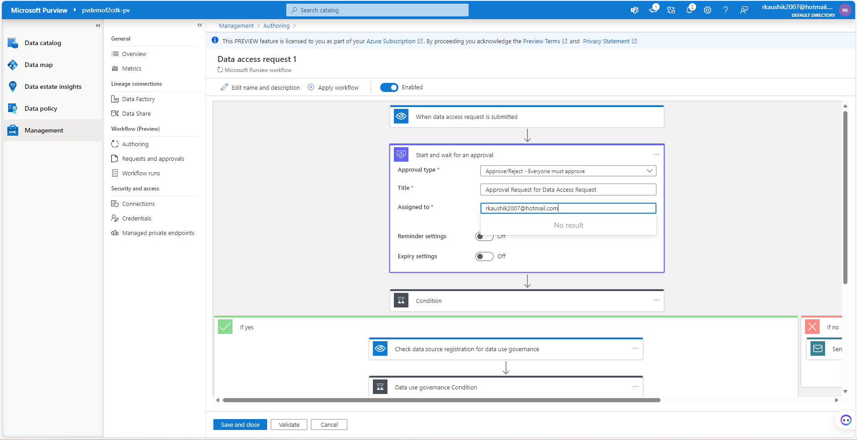Click the approval action icon
Image resolution: width=857 pixels, height=440 pixels.
401,155
